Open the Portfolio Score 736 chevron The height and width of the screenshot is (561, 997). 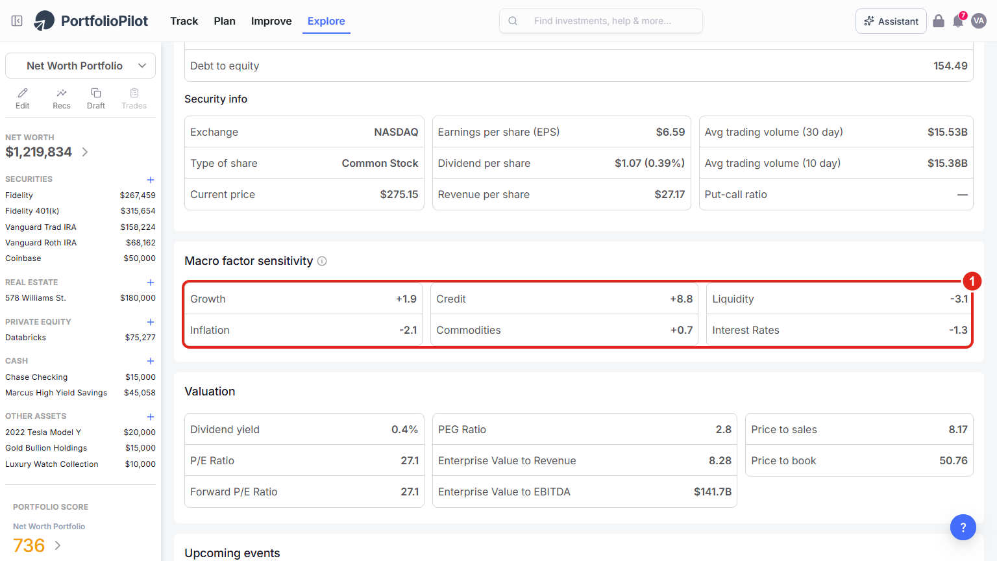[x=58, y=545]
